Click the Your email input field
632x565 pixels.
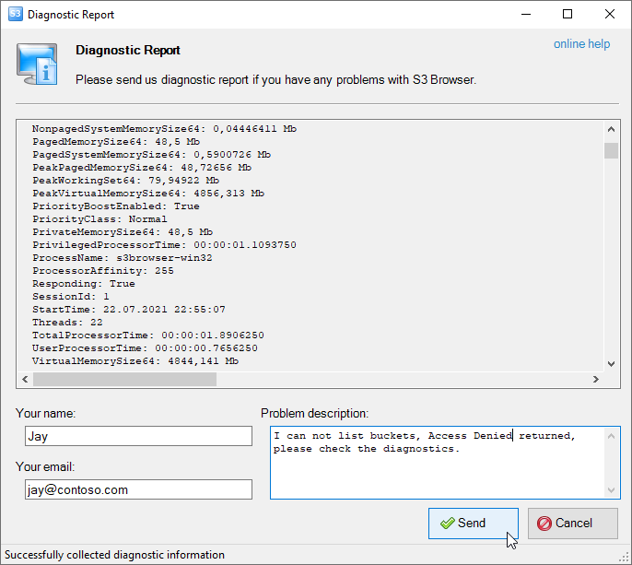point(138,489)
